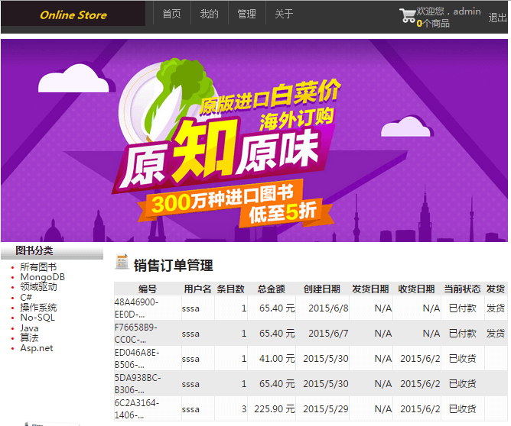
Task: Open the 我的 menu item
Action: pyautogui.click(x=210, y=14)
